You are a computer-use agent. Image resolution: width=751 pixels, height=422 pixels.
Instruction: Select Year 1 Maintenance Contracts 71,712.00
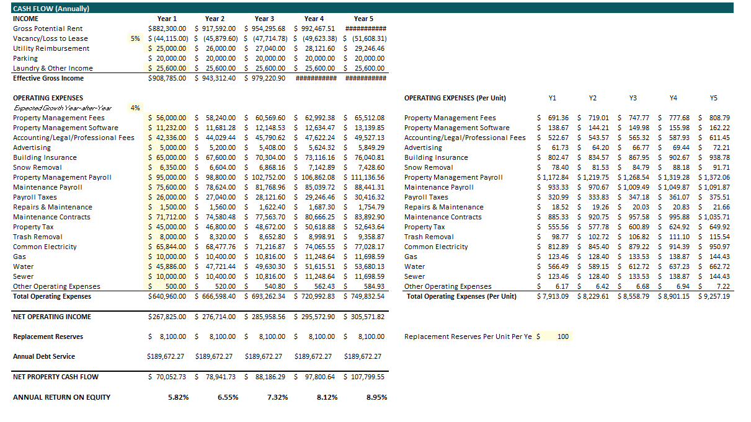(167, 217)
